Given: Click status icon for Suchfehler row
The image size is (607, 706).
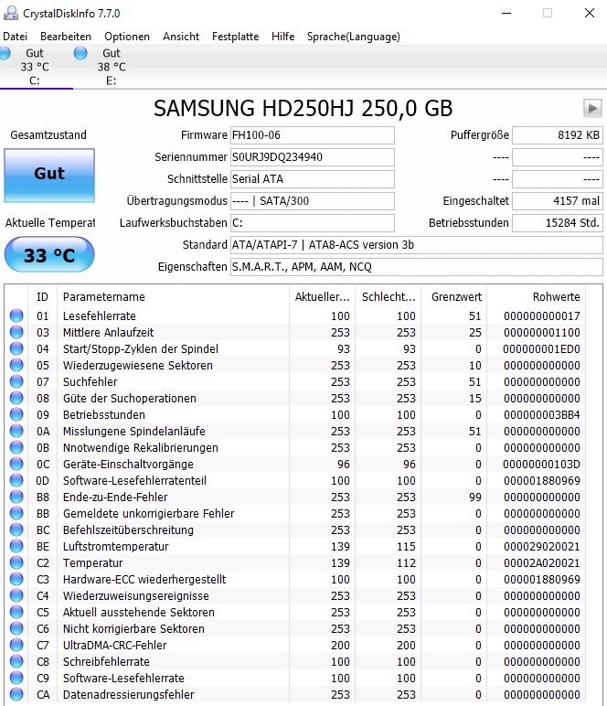Looking at the screenshot, I should point(16,382).
